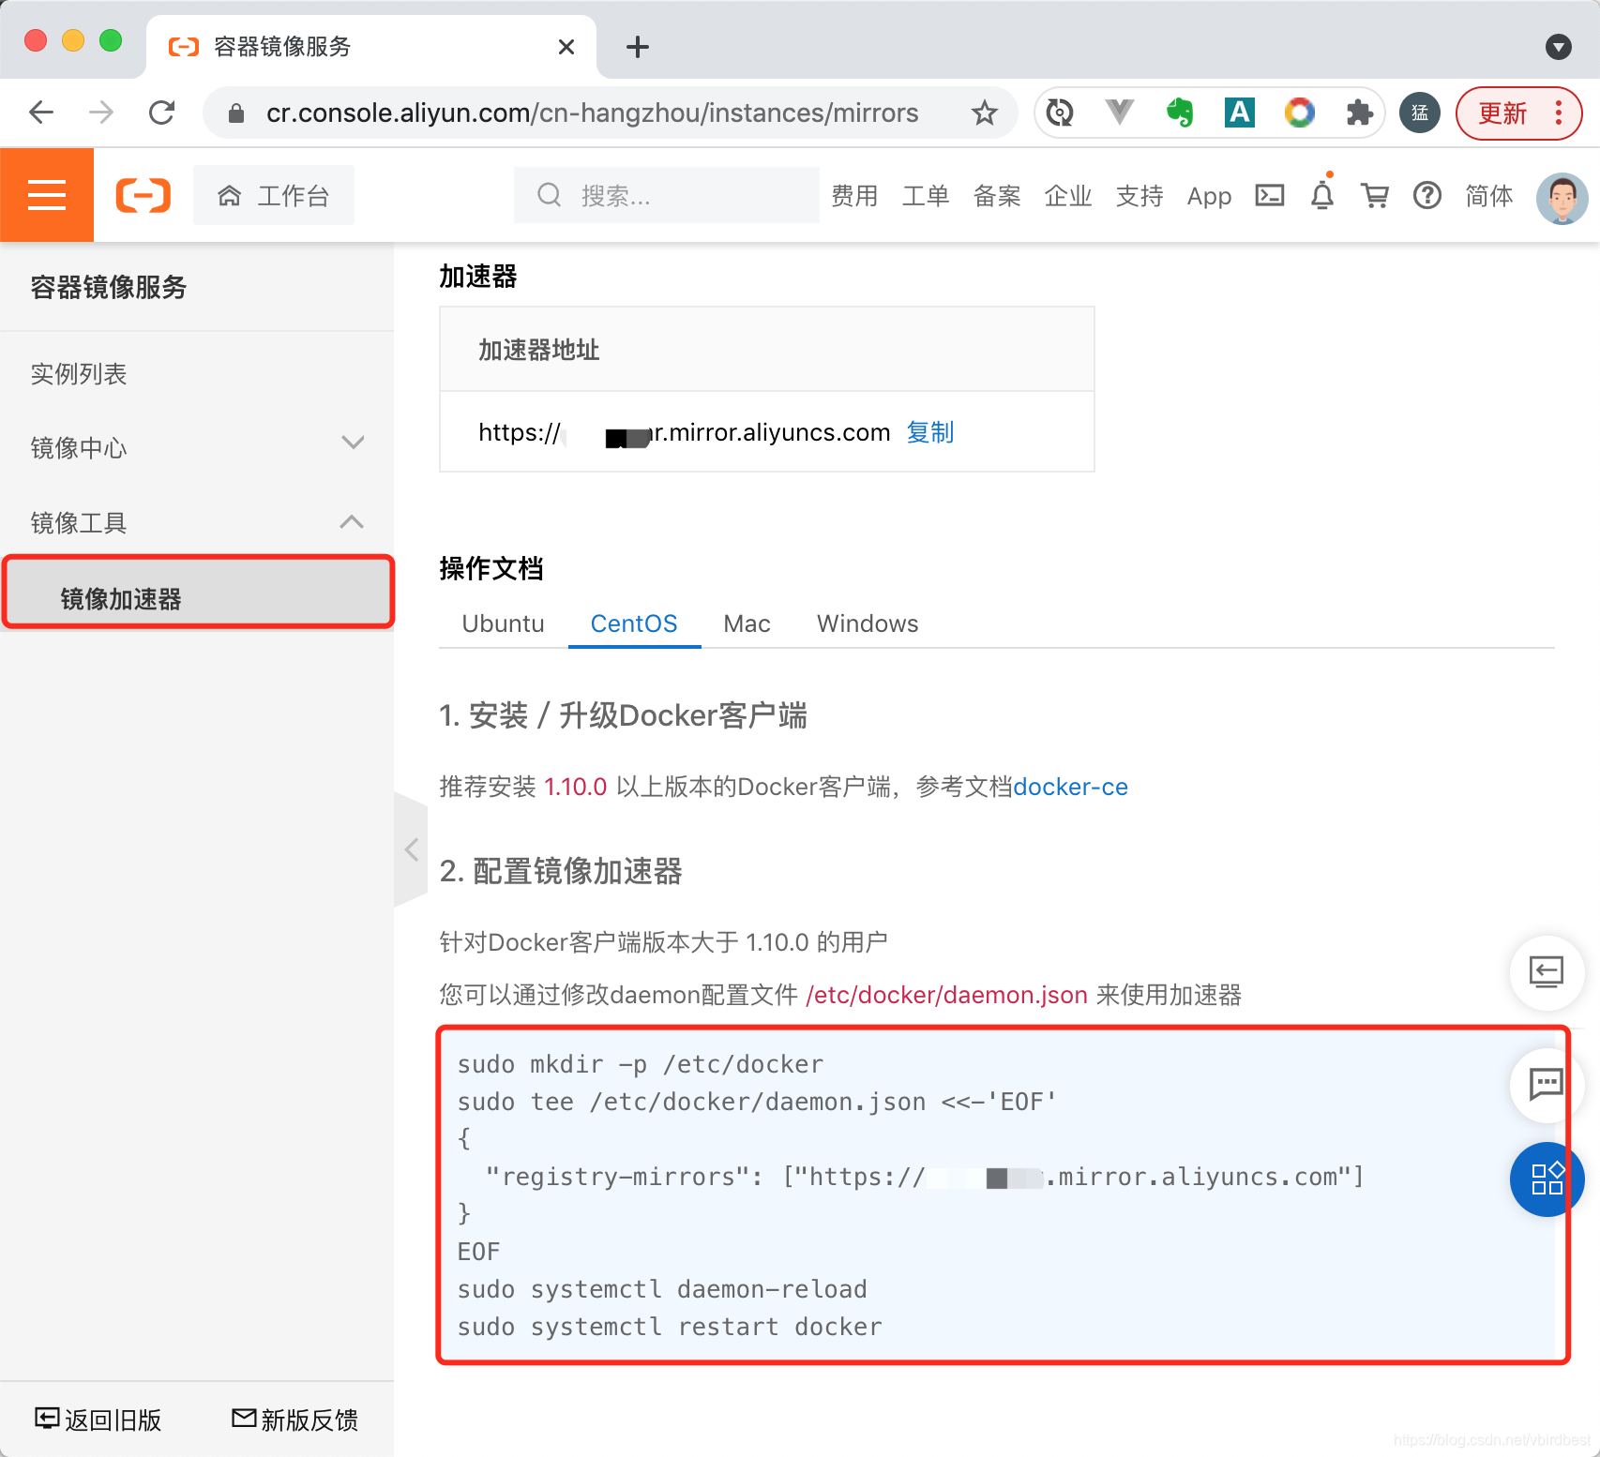
Task: Go back with browser back arrow
Action: [41, 113]
